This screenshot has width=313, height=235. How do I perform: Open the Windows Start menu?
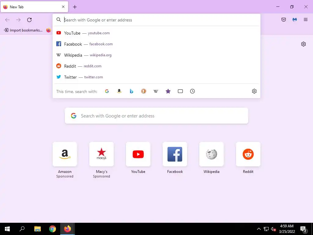[7, 229]
